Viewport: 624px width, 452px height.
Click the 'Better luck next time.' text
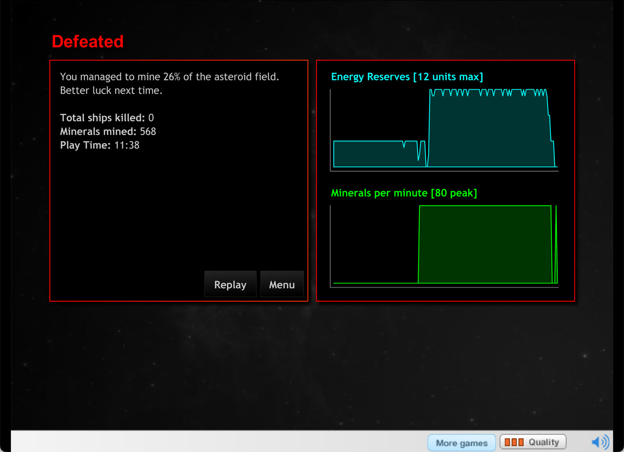[x=111, y=91]
